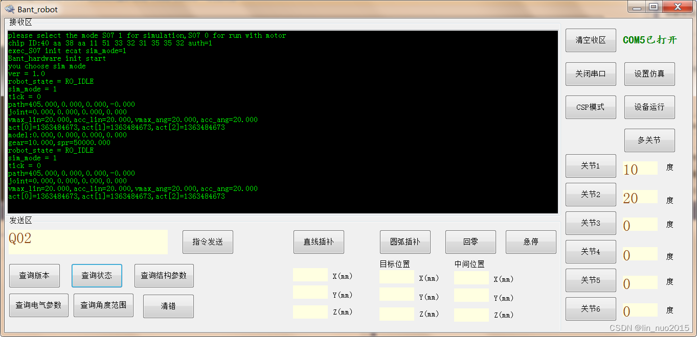
Task: Click 中间位置 X(mm) input field
Action: click(471, 278)
